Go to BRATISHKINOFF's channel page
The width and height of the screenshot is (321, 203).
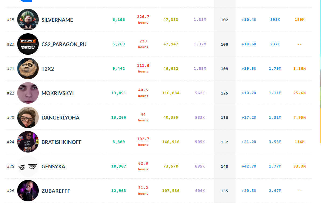pos(61,142)
